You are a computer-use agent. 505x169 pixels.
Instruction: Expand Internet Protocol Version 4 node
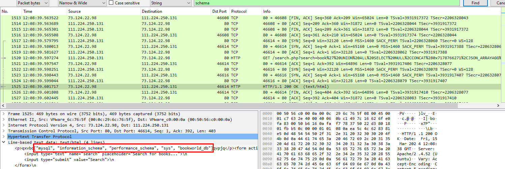(x=3, y=125)
